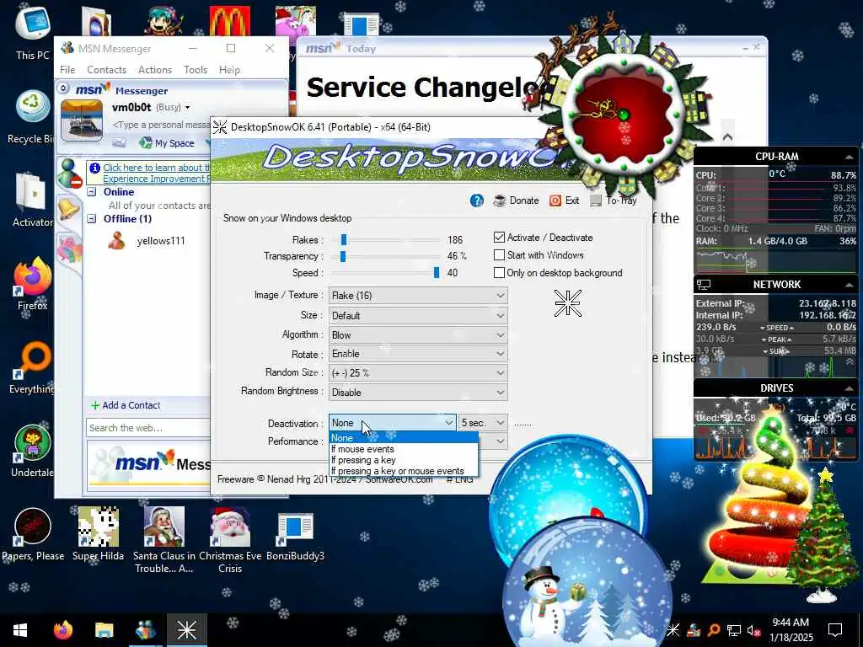
Task: Click the MSN alerts bell tab
Action: pyautogui.click(x=68, y=209)
